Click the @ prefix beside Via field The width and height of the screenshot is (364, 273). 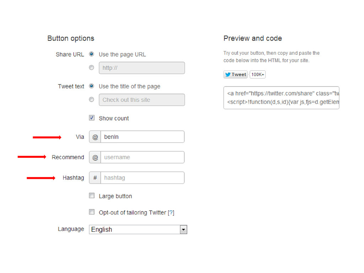[95, 137]
